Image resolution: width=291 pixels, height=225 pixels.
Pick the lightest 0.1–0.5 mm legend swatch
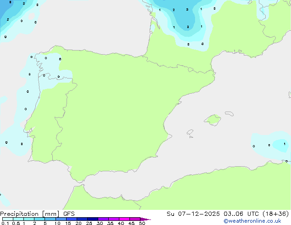(x=8, y=219)
